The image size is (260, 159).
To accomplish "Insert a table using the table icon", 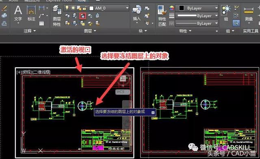I will tap(41, 23).
